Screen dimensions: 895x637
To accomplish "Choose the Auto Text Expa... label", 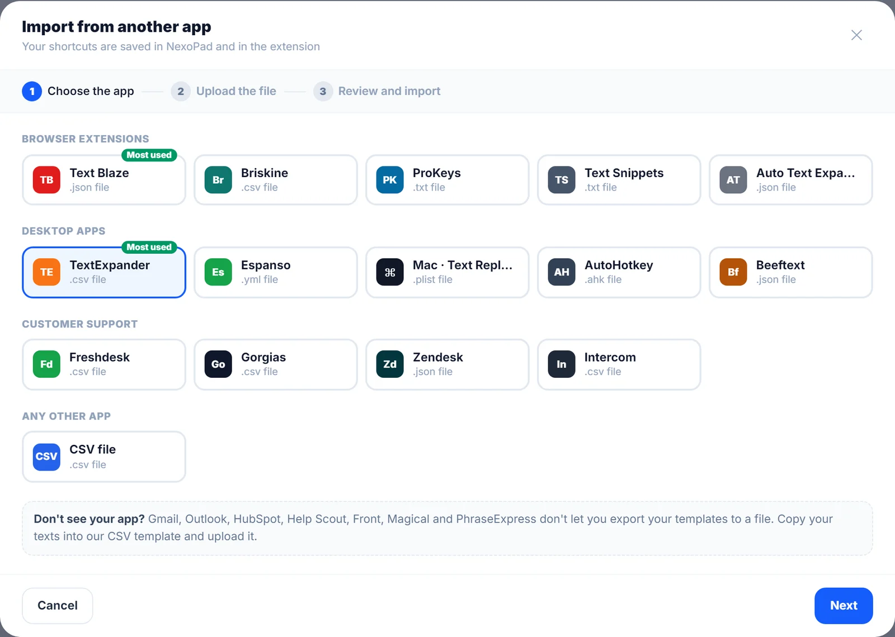I will (x=805, y=173).
